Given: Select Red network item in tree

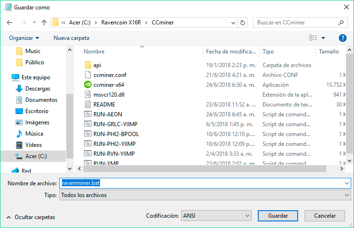Looking at the screenshot, I should point(22,170).
